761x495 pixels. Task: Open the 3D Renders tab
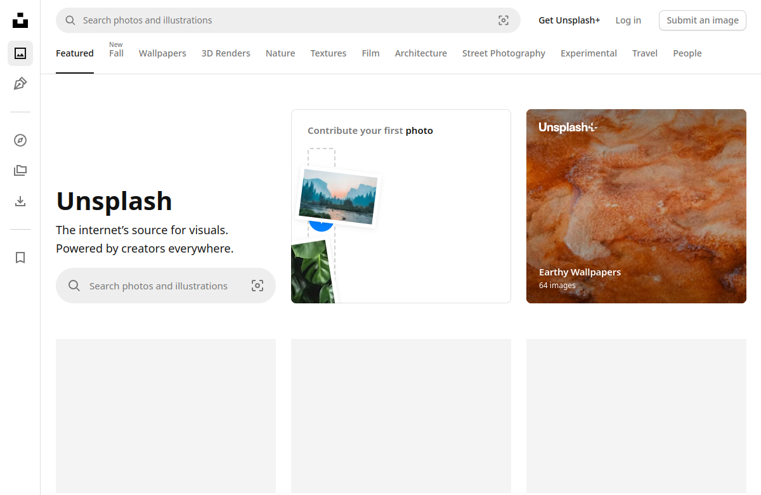[x=226, y=53]
